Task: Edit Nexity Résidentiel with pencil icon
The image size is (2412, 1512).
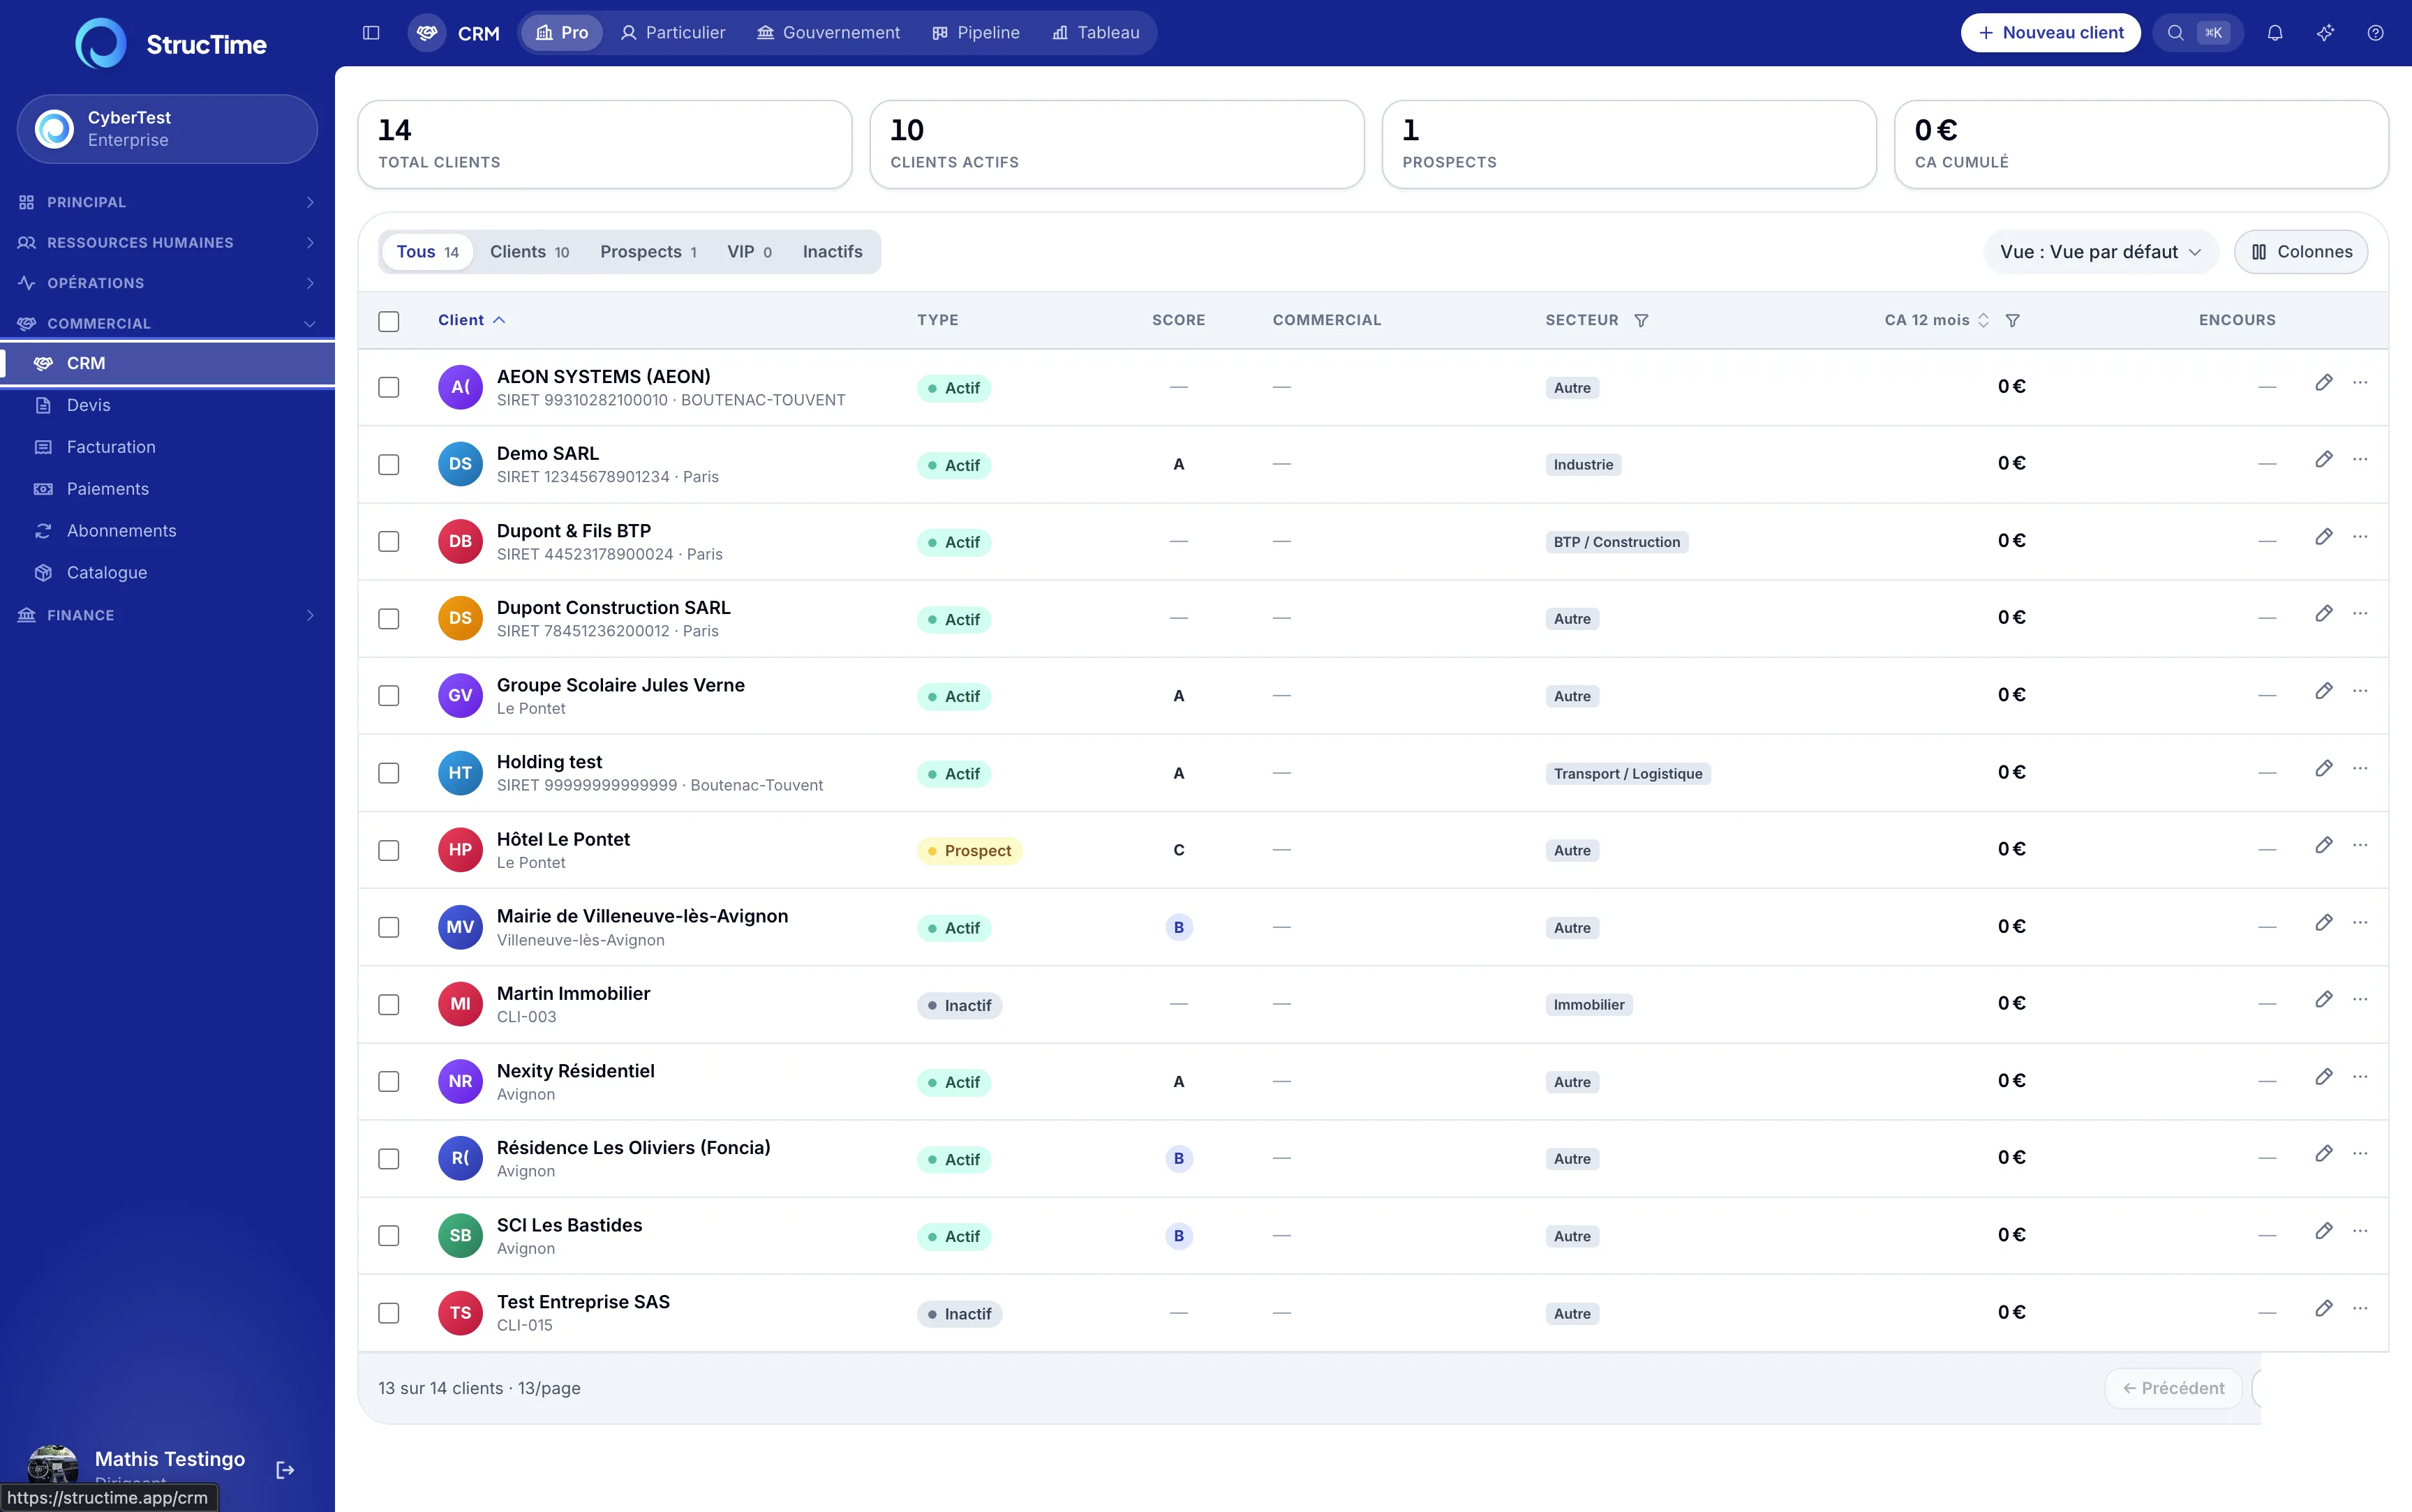Action: [2324, 1076]
